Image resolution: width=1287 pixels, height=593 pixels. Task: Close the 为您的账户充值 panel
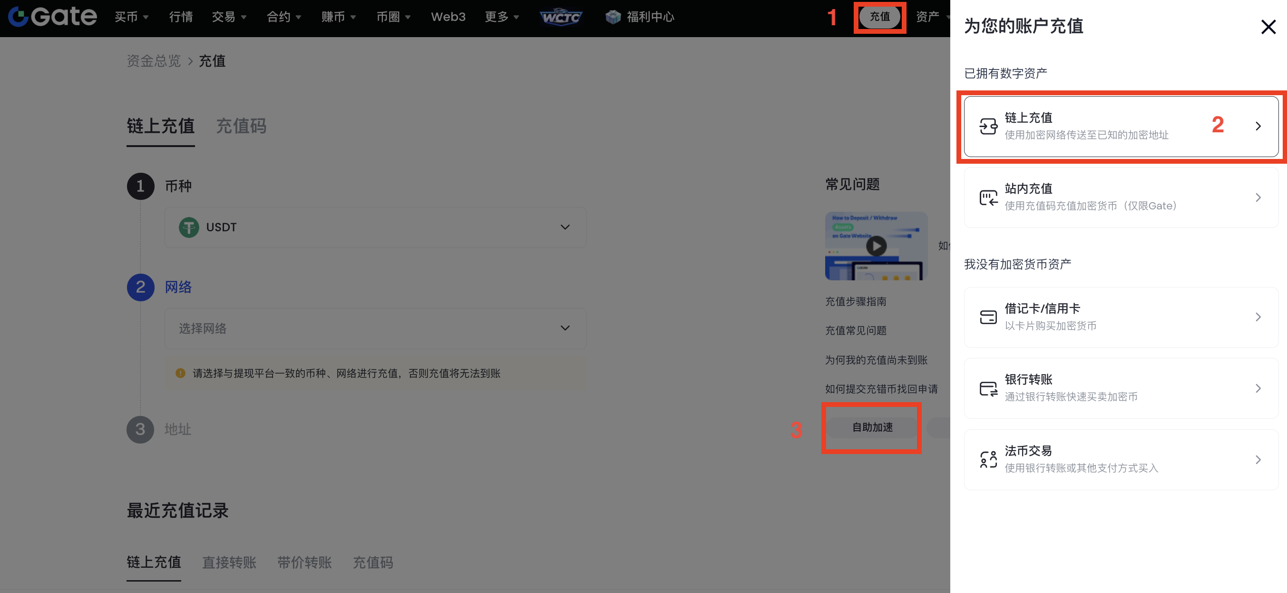1268,27
